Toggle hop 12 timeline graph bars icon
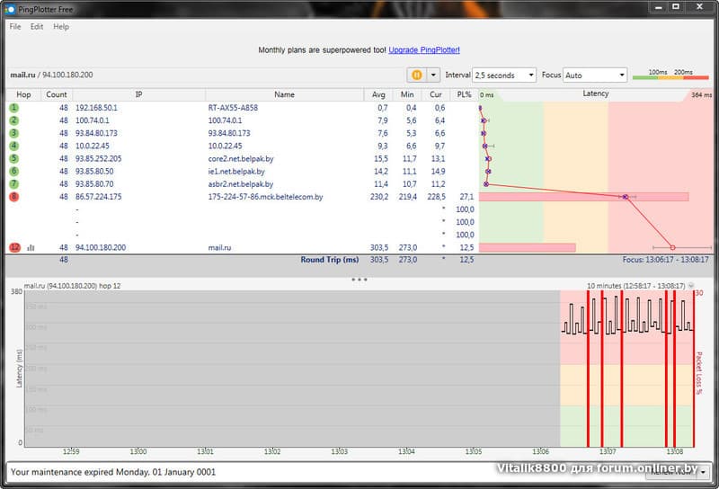The image size is (719, 489). (31, 247)
